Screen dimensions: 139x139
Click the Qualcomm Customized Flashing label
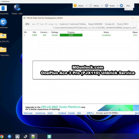(x=73, y=24)
